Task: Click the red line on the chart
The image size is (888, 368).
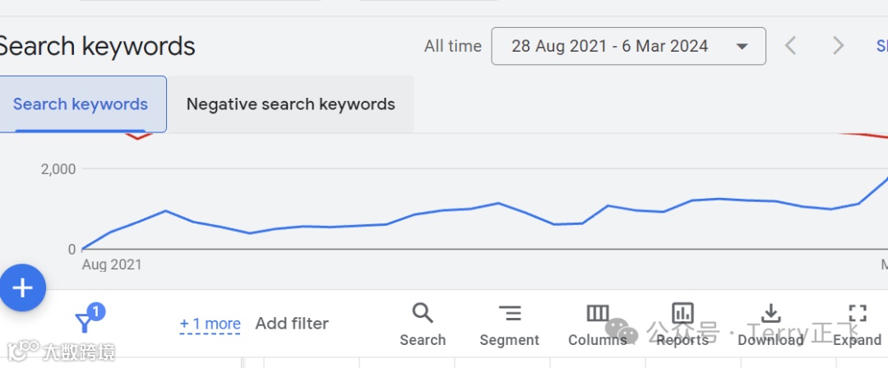Action: coord(138,136)
